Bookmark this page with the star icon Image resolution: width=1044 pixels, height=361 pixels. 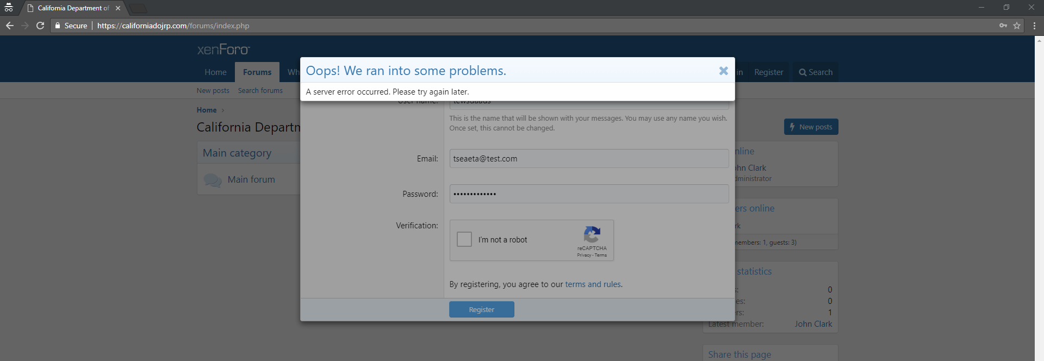[x=1016, y=26]
